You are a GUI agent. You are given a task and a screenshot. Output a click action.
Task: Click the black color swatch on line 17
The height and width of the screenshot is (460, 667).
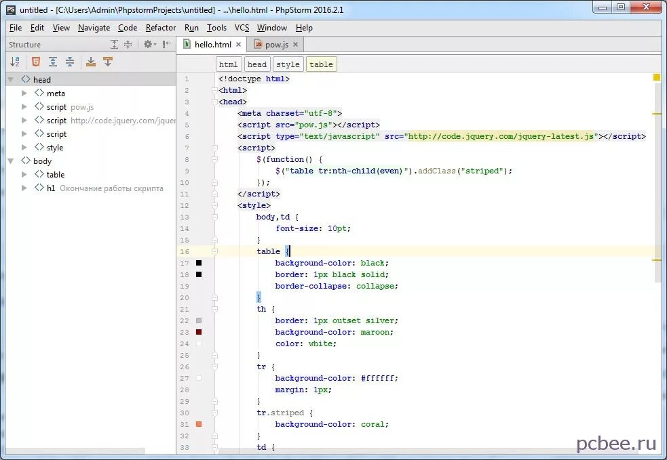[199, 263]
